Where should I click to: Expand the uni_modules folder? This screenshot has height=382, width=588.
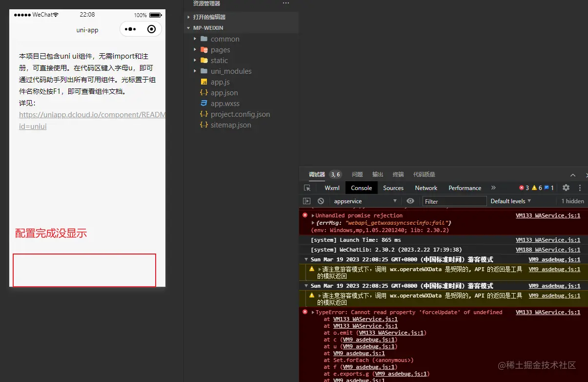pyautogui.click(x=231, y=71)
